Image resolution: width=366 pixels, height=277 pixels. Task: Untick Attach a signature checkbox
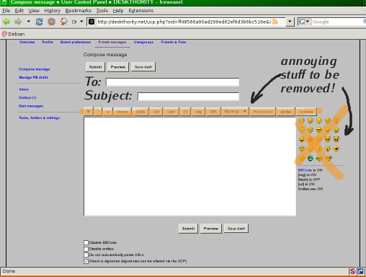pos(86,261)
